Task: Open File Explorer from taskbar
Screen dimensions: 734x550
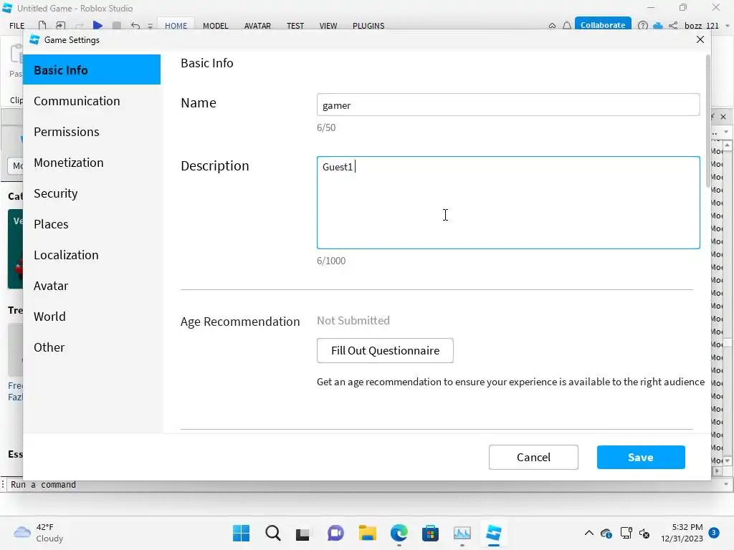Action: (368, 533)
